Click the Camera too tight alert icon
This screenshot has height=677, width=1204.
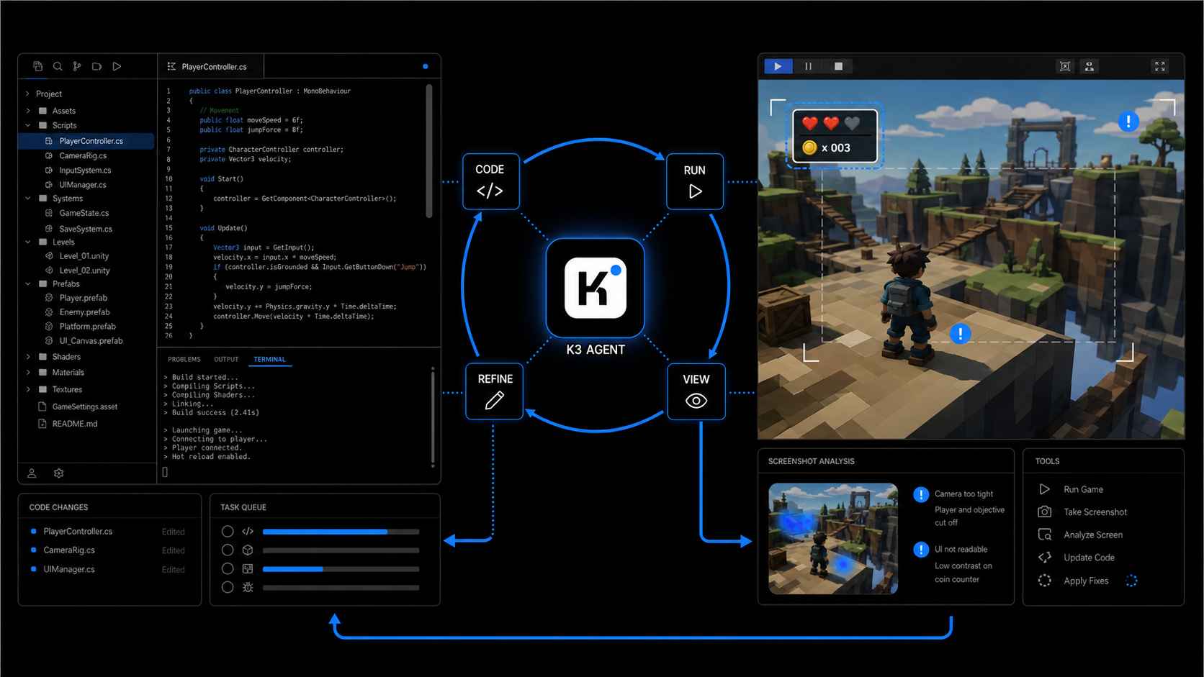(x=921, y=494)
